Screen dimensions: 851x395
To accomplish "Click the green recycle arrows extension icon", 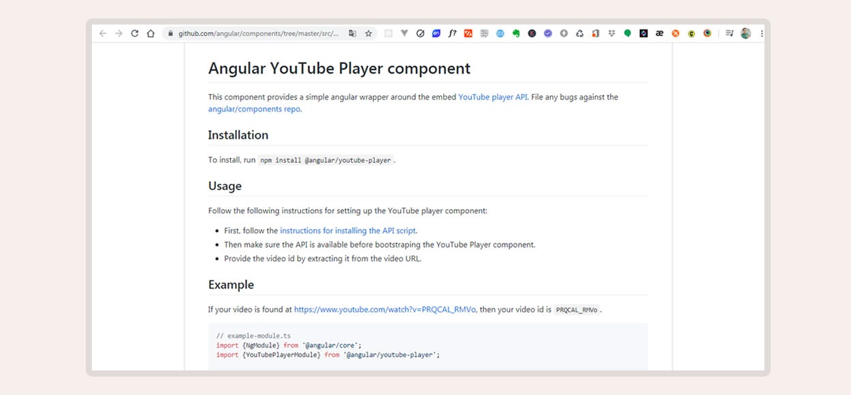I will click(x=579, y=33).
